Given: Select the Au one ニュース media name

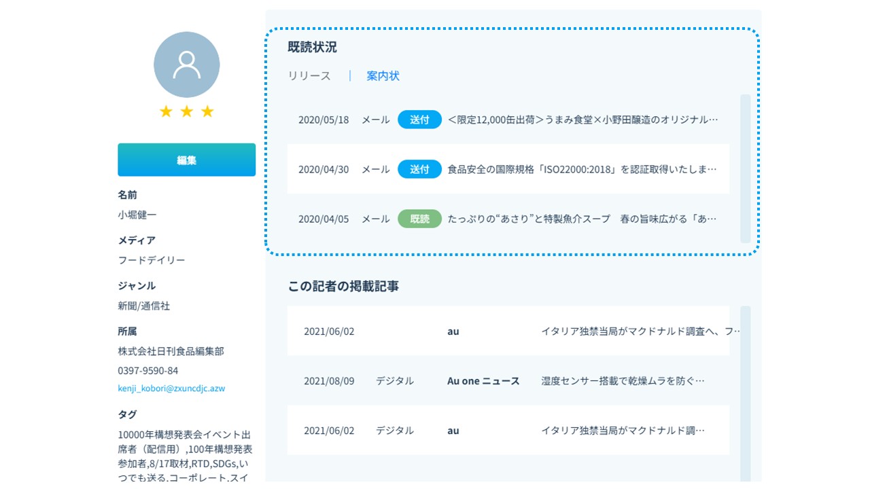Looking at the screenshot, I should pos(483,381).
